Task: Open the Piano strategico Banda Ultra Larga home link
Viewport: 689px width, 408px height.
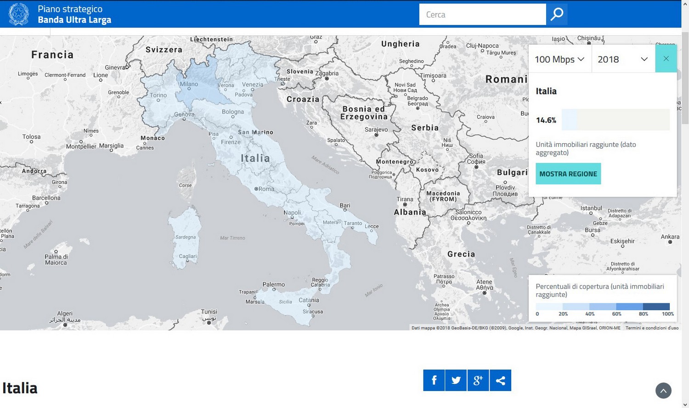Action: coord(74,14)
